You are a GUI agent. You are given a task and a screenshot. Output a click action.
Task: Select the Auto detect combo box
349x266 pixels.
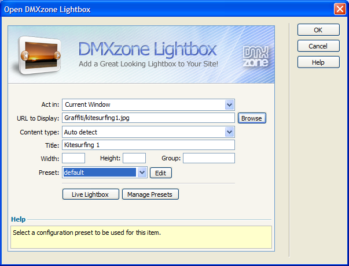coord(148,132)
